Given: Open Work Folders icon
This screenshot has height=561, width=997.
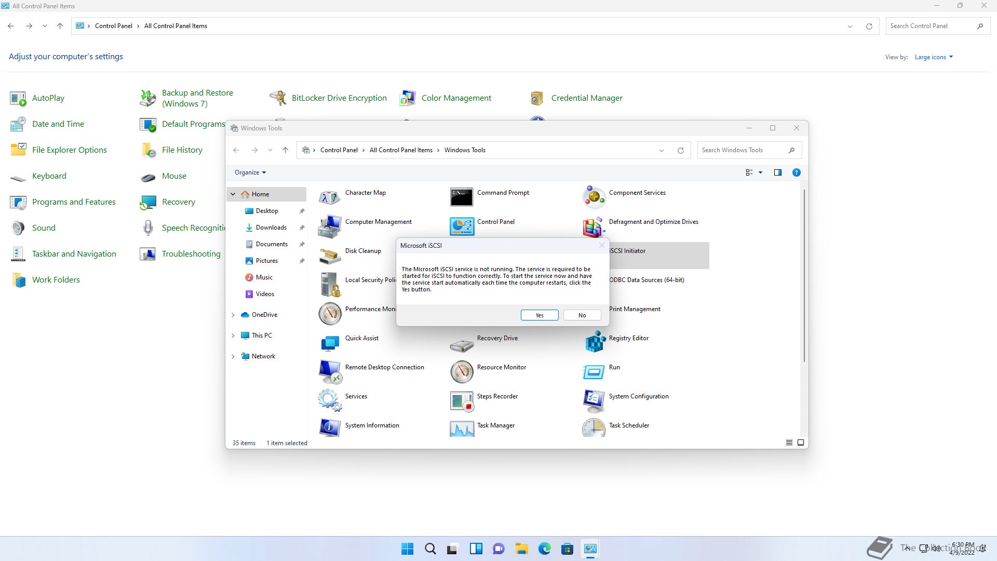Looking at the screenshot, I should pyautogui.click(x=18, y=280).
